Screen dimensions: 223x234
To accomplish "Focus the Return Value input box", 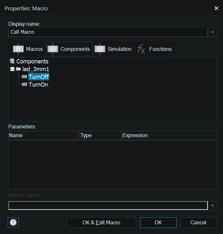I will [108, 205].
